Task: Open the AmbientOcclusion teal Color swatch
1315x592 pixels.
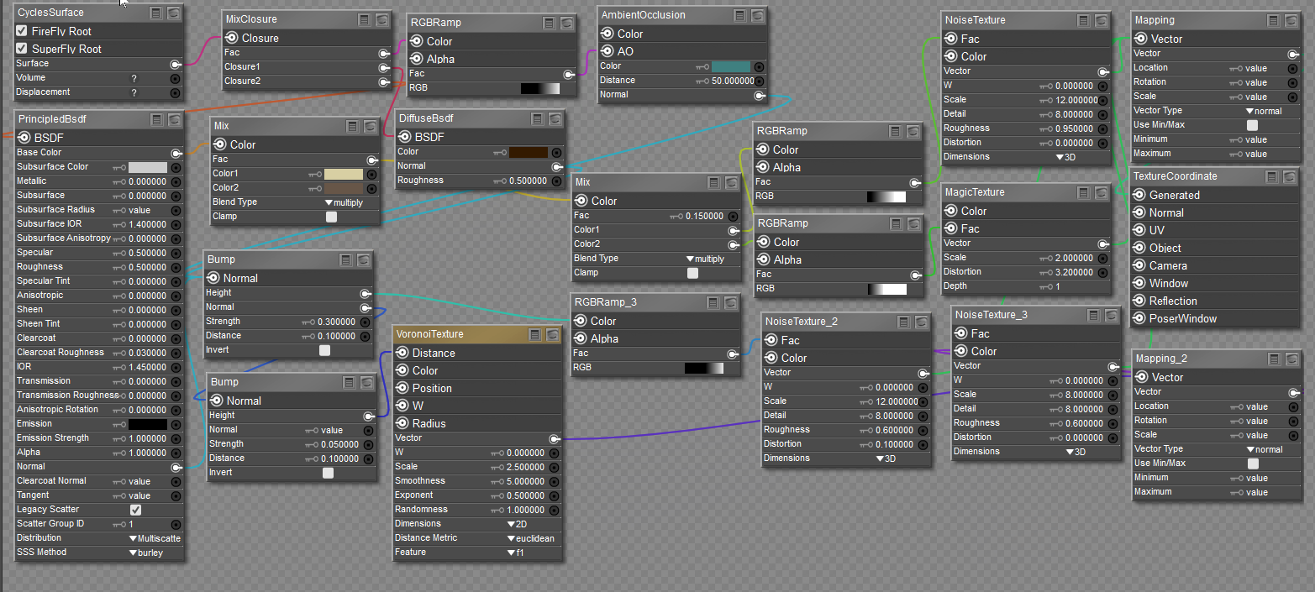Action: [731, 66]
